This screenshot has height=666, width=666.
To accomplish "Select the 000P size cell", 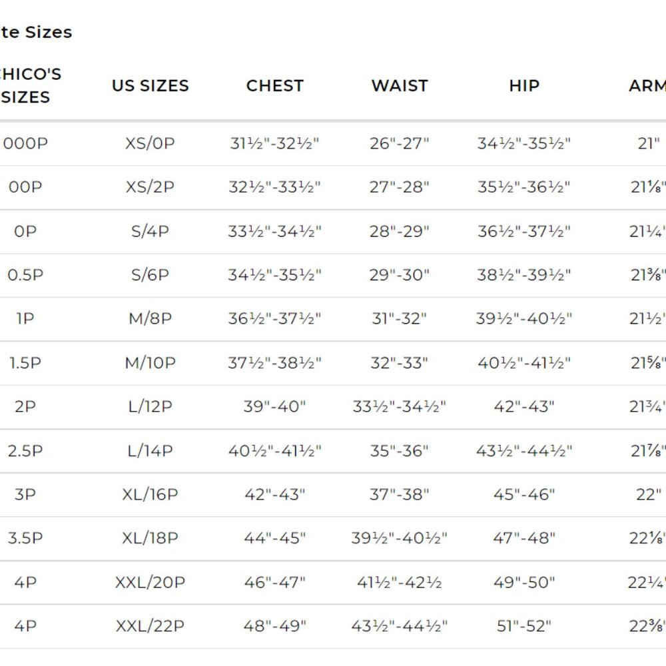I will 25,143.
